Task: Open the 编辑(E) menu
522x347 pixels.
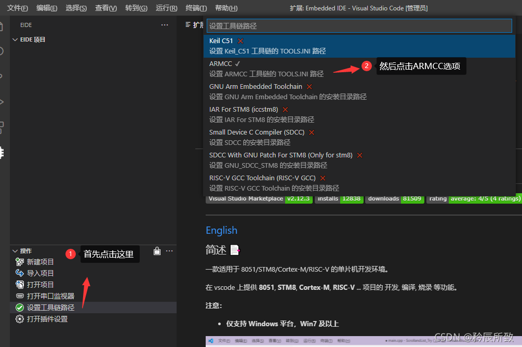Action: pos(47,8)
